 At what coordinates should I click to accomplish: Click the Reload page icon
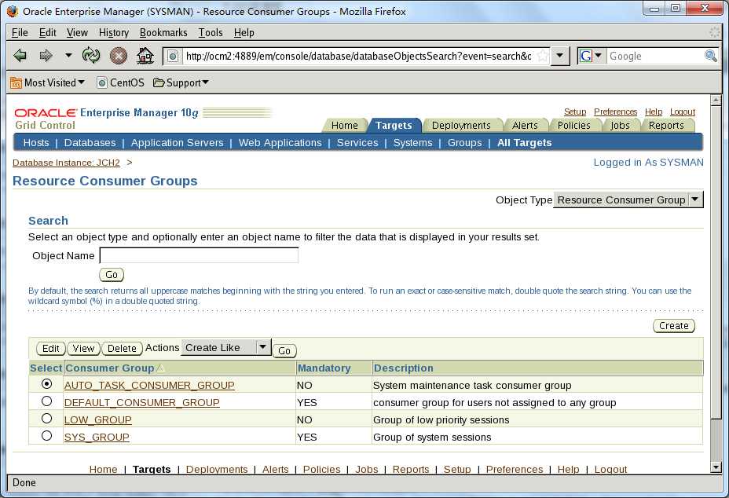[91, 56]
